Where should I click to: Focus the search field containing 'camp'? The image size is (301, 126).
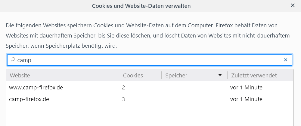[150, 60]
